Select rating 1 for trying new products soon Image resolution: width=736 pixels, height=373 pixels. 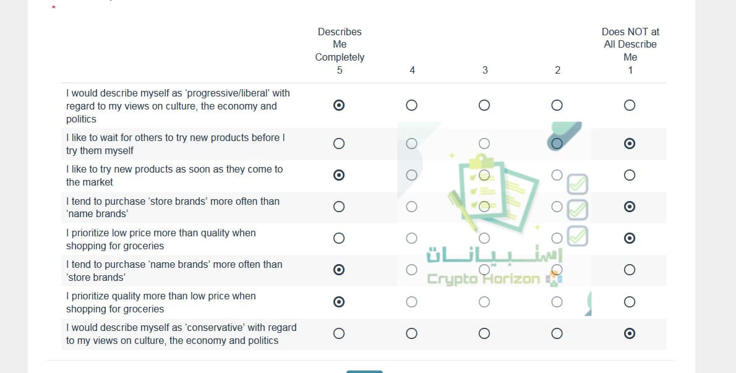[630, 175]
